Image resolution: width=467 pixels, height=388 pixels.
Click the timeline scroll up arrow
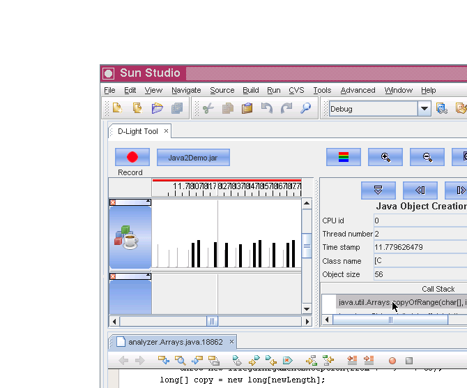click(307, 204)
